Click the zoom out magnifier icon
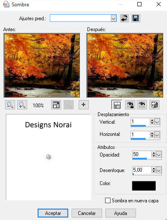This screenshot has height=220, width=167. (10, 105)
